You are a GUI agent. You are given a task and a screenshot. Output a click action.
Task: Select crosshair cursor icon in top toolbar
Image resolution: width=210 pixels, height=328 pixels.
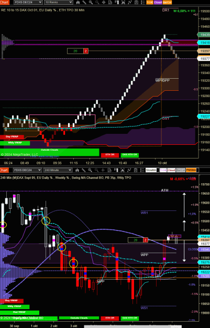click(104, 2)
